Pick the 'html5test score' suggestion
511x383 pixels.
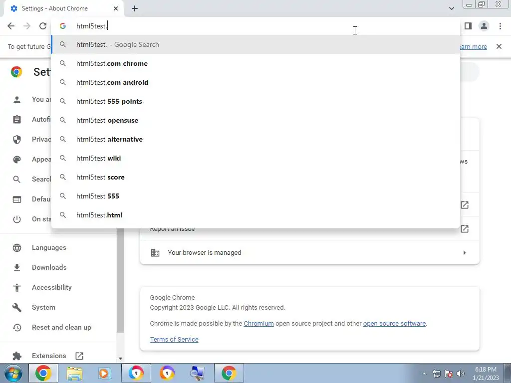255,177
